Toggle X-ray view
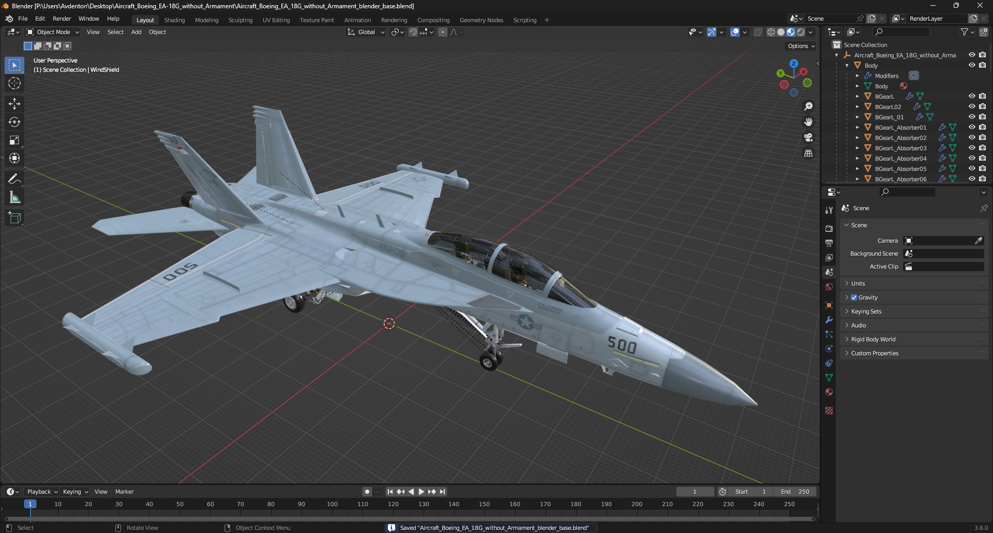Viewport: 993px width, 533px height. coord(758,32)
